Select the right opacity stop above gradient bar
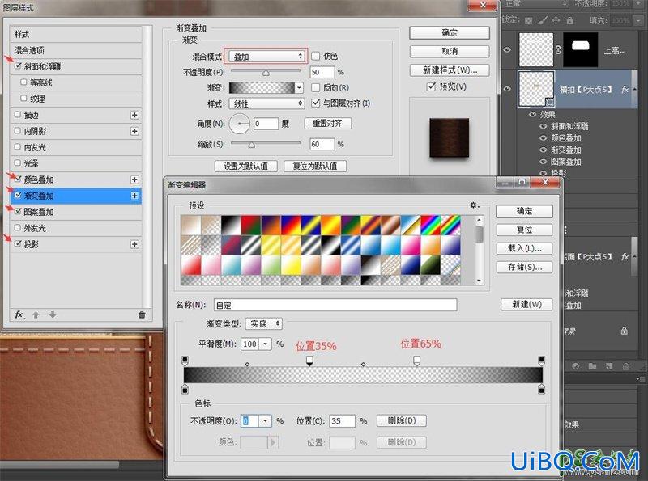The height and width of the screenshot is (481, 648). pyautogui.click(x=541, y=361)
